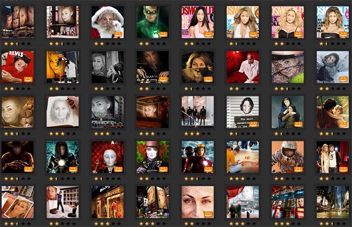Screen dimensions: 352x227
Task: Click the smiley badge on Green Lantern effect
Action: [163, 35]
